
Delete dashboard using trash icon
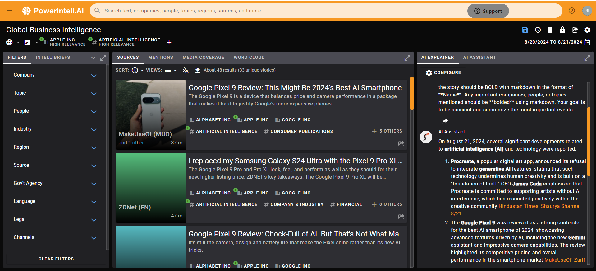(x=550, y=30)
